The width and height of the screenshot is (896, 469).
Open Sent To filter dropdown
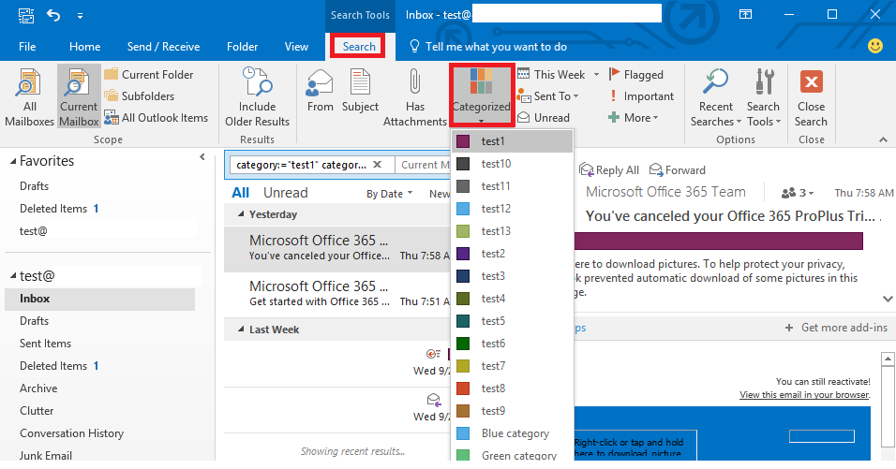[x=548, y=95]
